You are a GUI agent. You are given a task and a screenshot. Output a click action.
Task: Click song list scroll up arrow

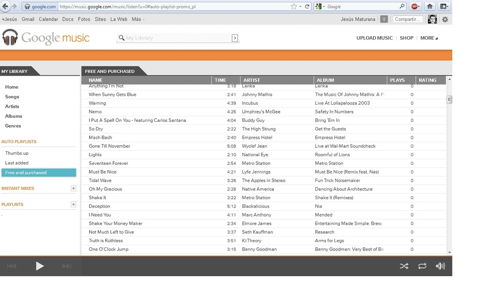pyautogui.click(x=449, y=79)
